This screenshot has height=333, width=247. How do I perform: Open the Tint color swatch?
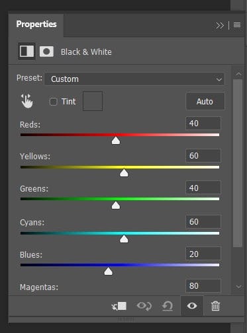tap(93, 101)
